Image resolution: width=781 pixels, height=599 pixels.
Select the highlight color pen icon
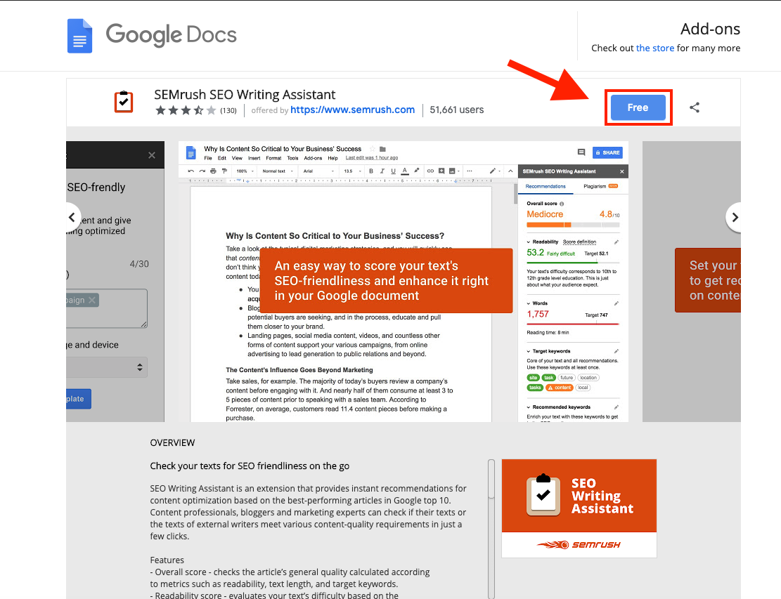tap(416, 171)
